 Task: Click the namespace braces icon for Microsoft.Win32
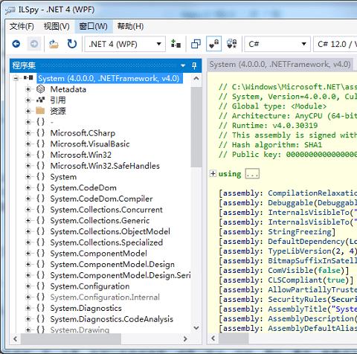40,155
